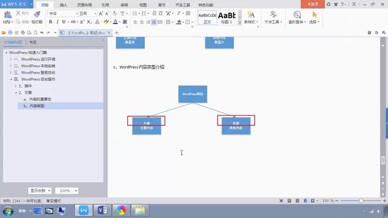Viewport: 388px width, 218px height.
Task: Click the increase font size icon
Action: click(x=101, y=13)
